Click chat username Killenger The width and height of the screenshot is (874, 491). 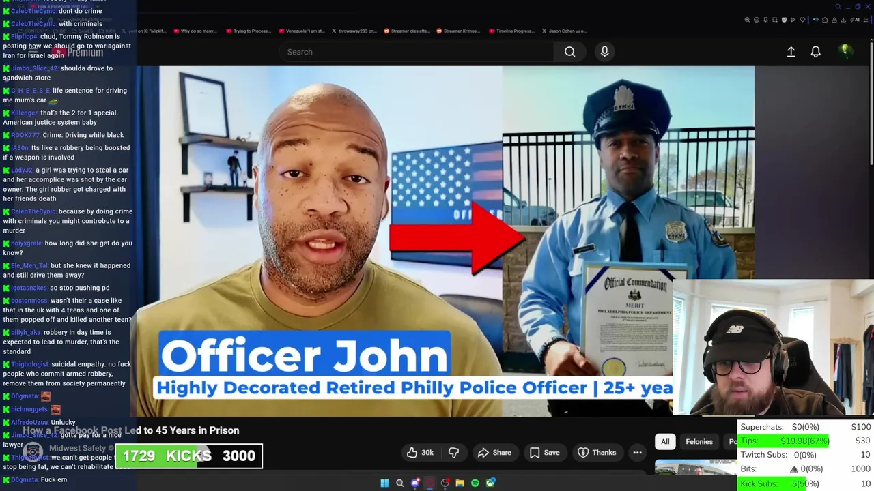click(x=24, y=113)
